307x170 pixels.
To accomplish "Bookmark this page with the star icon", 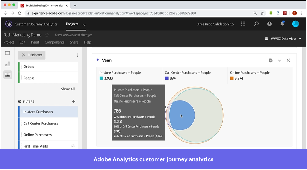I will pyautogui.click(x=262, y=13).
